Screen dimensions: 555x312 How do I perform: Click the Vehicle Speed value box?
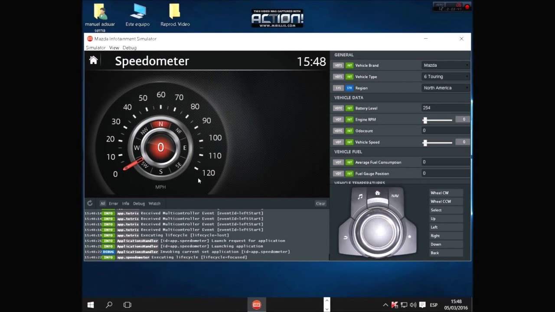point(463,142)
